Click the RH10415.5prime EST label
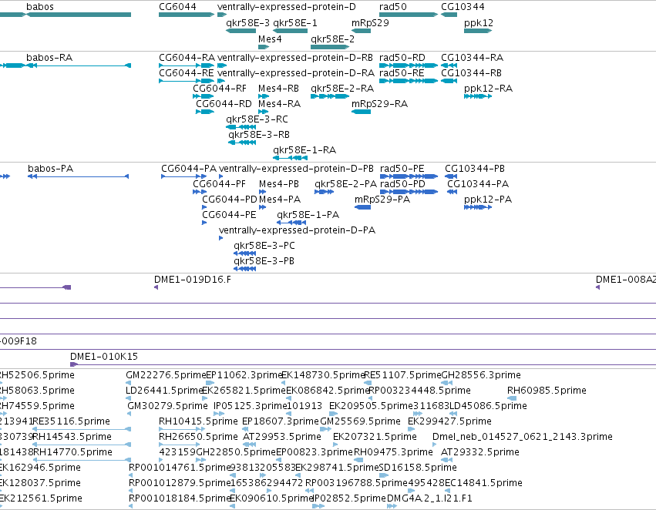 [x=198, y=422]
